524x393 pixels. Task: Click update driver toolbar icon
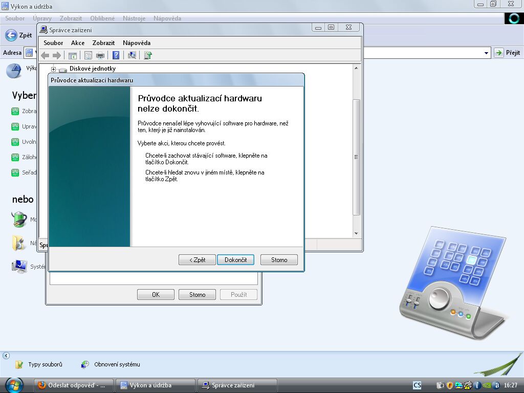pos(148,55)
